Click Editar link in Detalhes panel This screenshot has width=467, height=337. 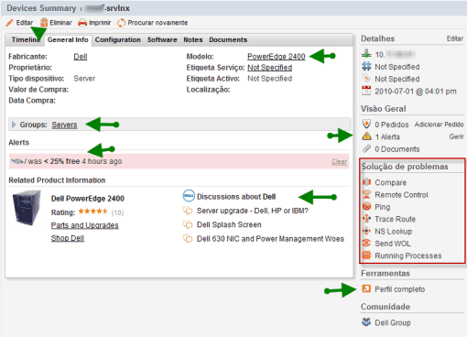coord(455,38)
